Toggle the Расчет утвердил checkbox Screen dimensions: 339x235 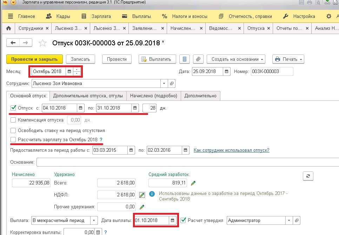click(x=183, y=220)
